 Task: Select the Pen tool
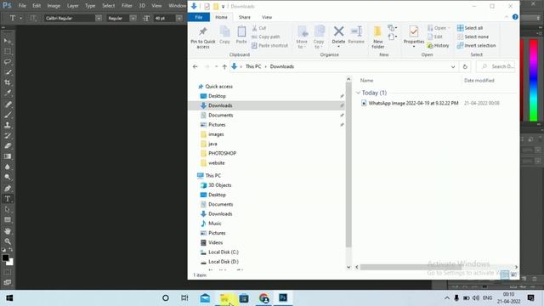pos(8,189)
